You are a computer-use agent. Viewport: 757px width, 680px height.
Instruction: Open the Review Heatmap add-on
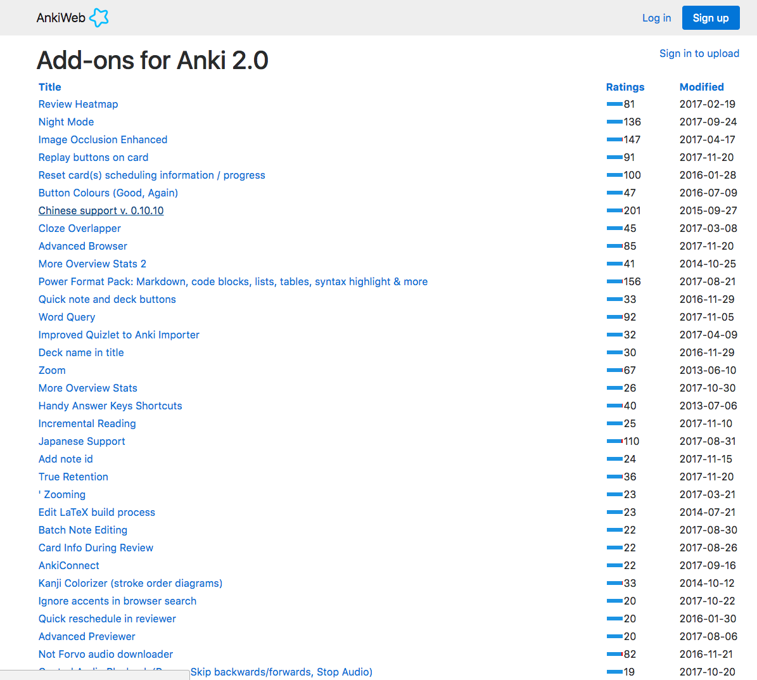tap(78, 104)
